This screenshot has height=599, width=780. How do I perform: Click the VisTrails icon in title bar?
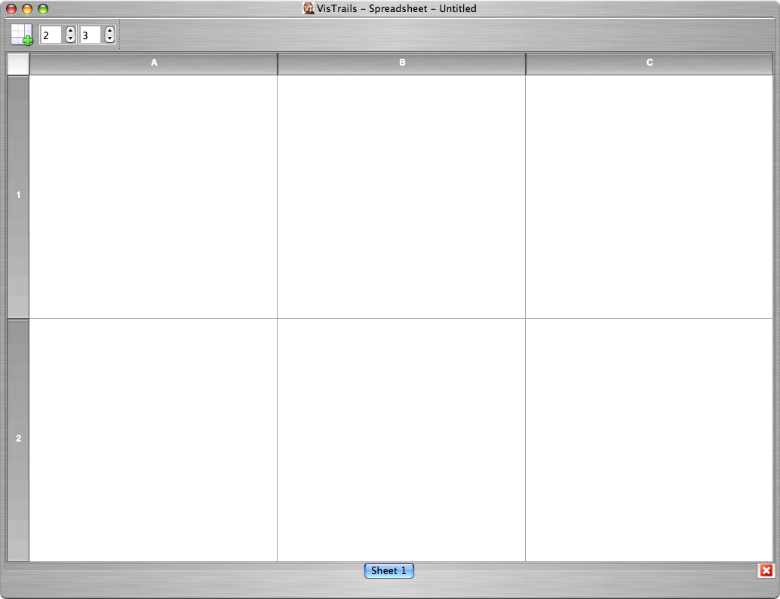(309, 9)
